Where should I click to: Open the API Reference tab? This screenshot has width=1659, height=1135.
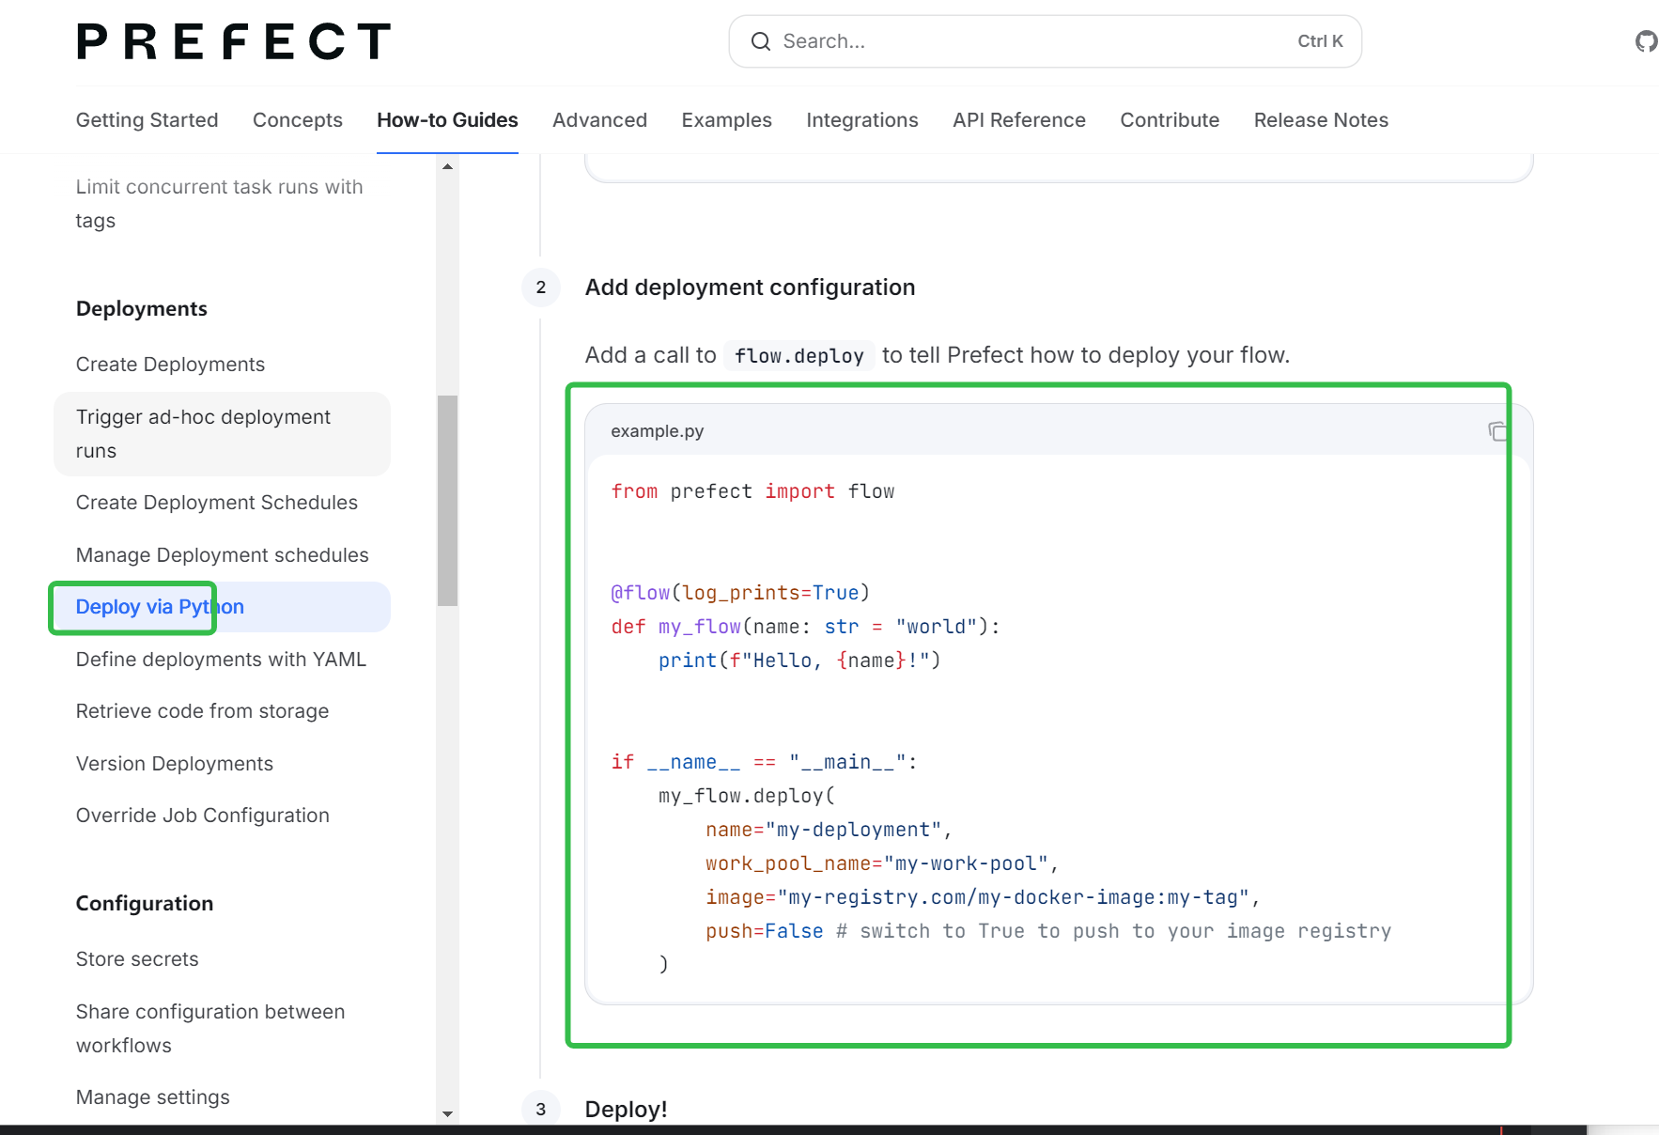(x=1018, y=120)
